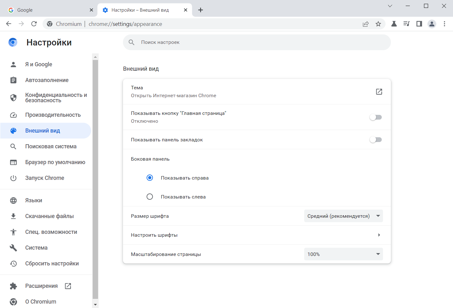453x308 pixels.
Task: Click the Поиск настроек search field
Action: 257,42
